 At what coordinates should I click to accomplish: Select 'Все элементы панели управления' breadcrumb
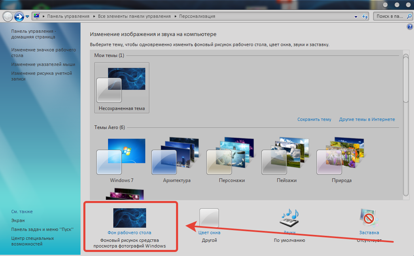pos(134,16)
